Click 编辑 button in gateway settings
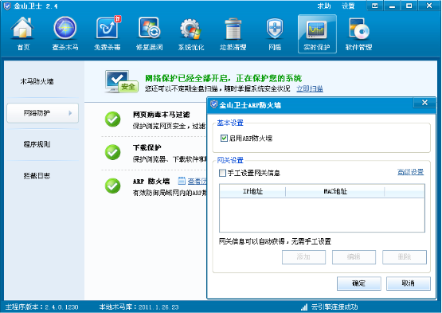 click(354, 257)
